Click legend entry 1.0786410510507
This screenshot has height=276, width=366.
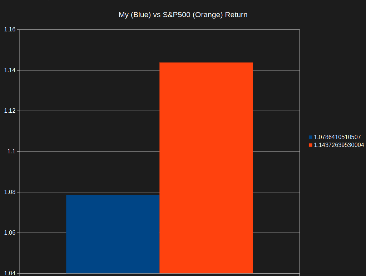(337, 137)
